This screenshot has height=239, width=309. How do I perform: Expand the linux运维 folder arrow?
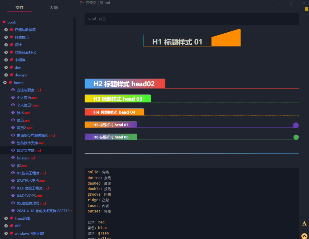6,218
